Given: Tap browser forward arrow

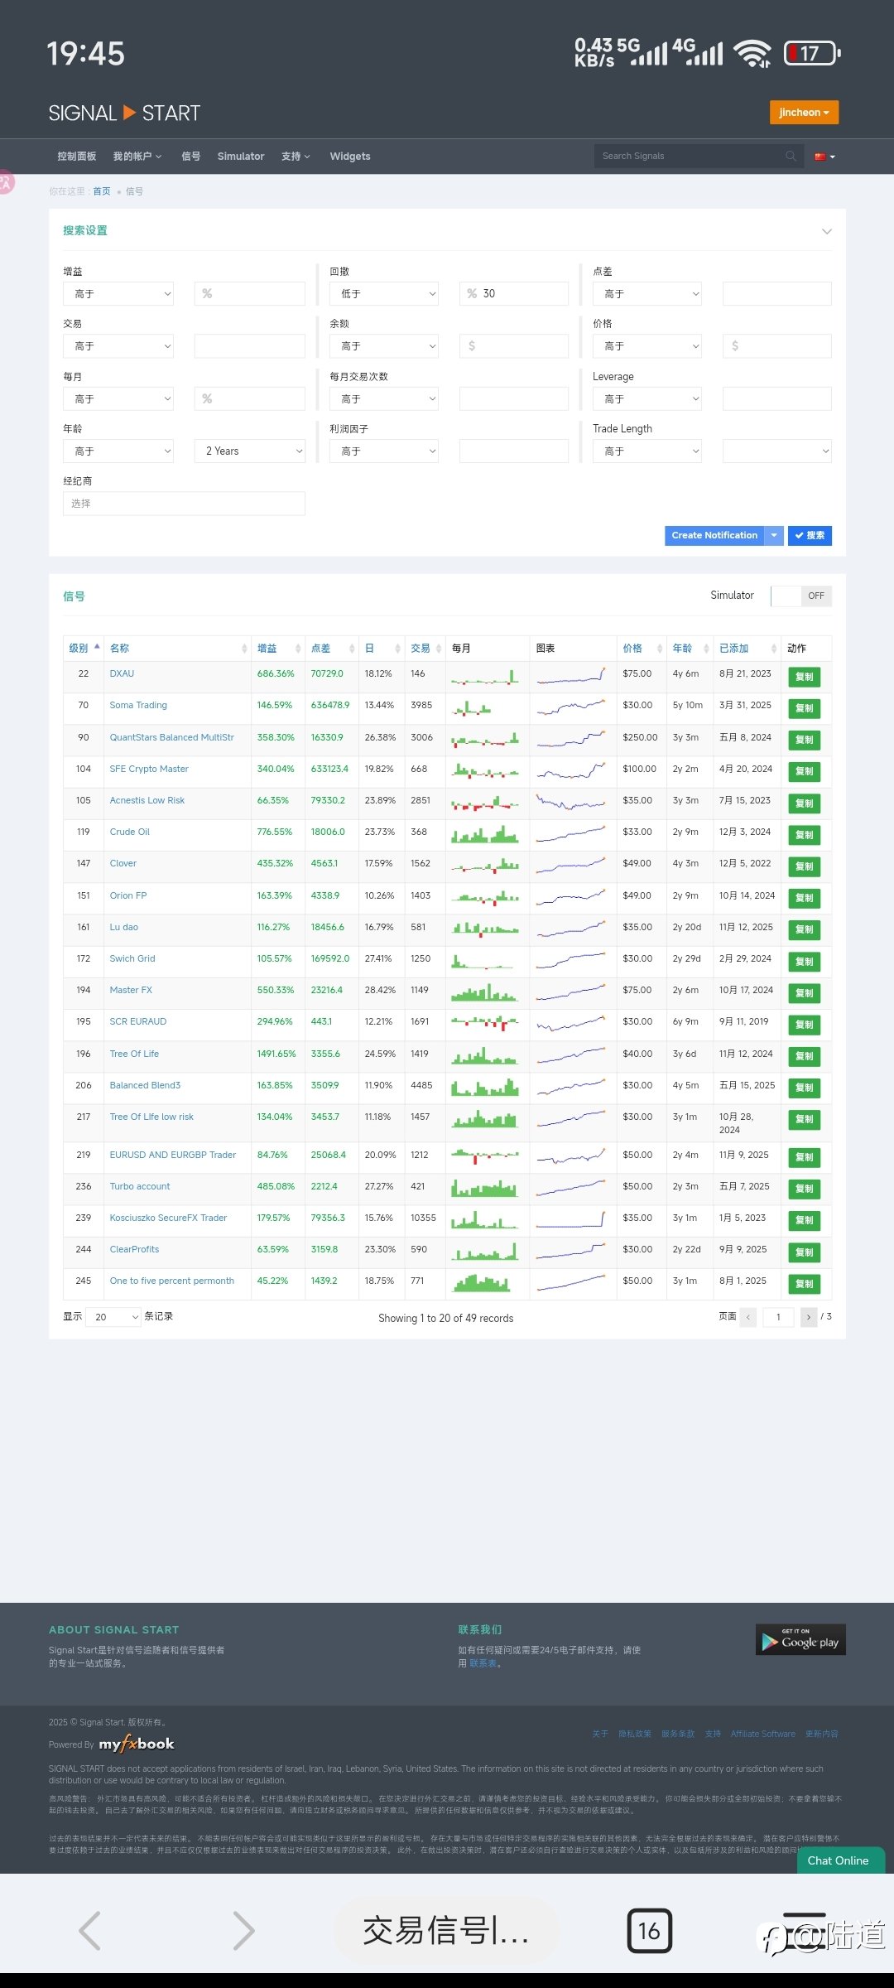Looking at the screenshot, I should (x=243, y=1931).
